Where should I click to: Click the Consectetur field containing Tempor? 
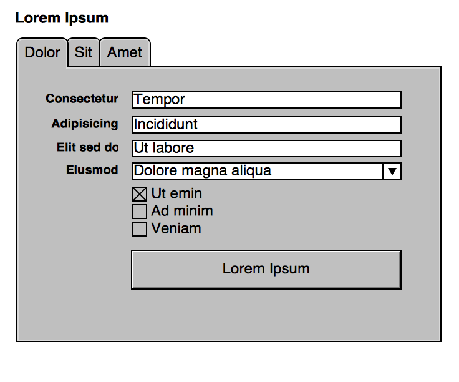[x=266, y=100]
